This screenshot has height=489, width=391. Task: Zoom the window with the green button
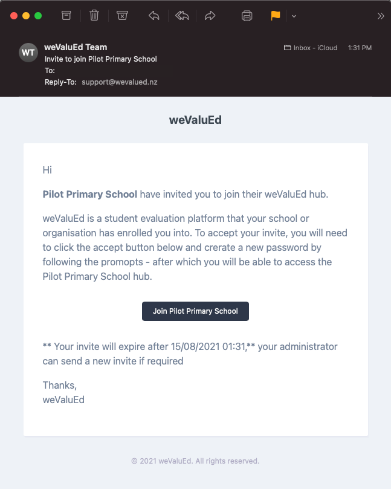38,16
